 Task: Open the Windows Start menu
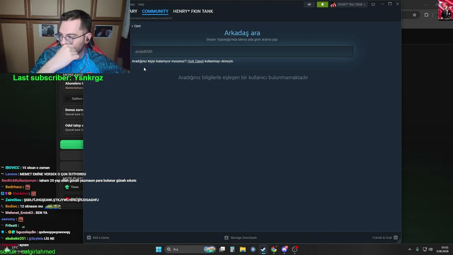[159, 249]
